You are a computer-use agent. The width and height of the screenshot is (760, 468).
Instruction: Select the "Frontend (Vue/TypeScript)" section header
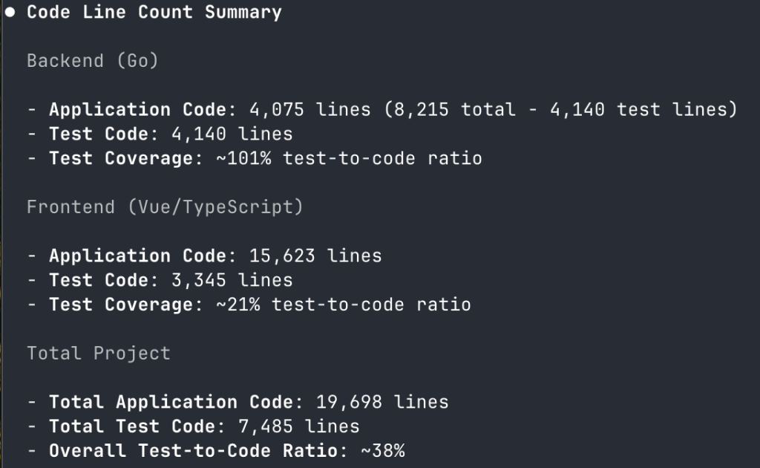pos(165,207)
